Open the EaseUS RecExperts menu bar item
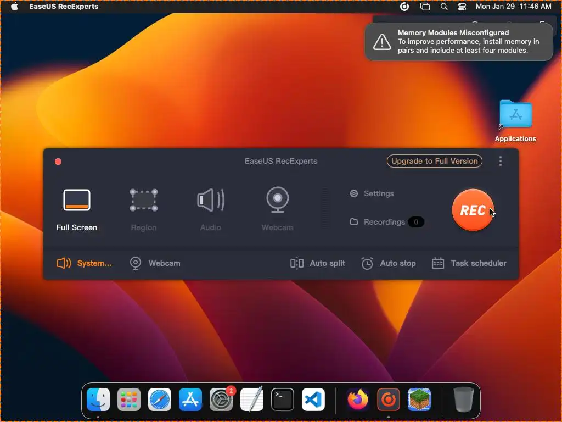Screen dimensions: 562x422 pyautogui.click(x=64, y=7)
